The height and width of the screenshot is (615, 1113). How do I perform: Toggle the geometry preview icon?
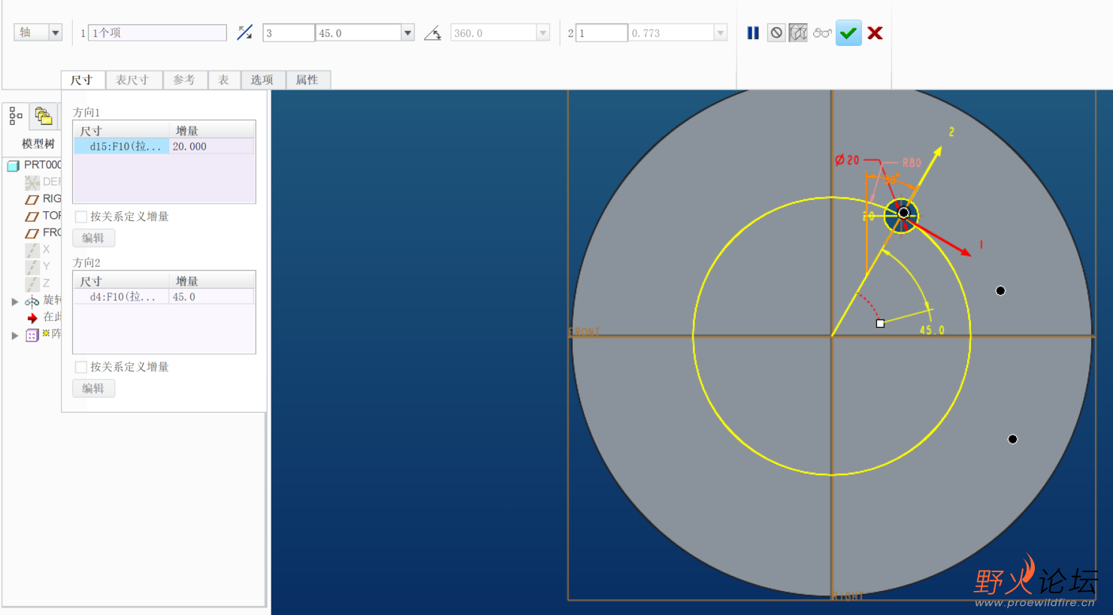coord(798,33)
